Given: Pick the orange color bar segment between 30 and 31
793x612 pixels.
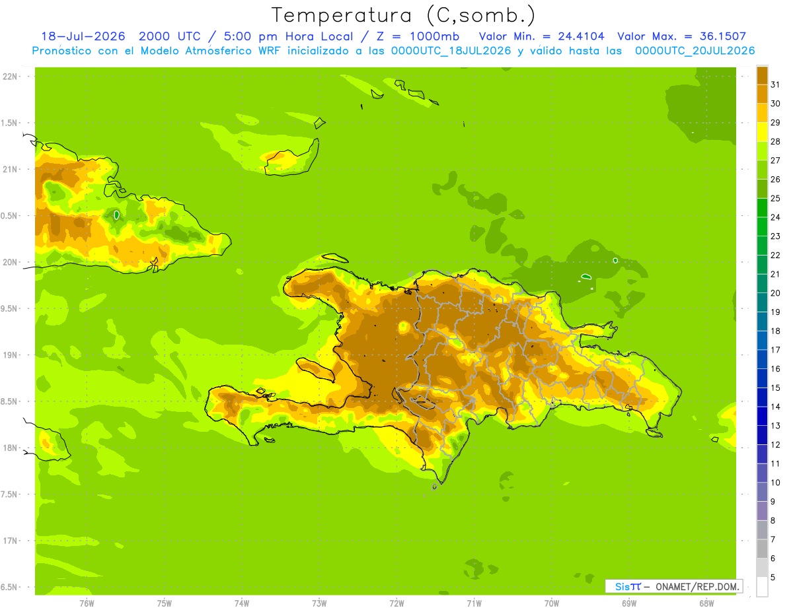Looking at the screenshot, I should (x=762, y=94).
